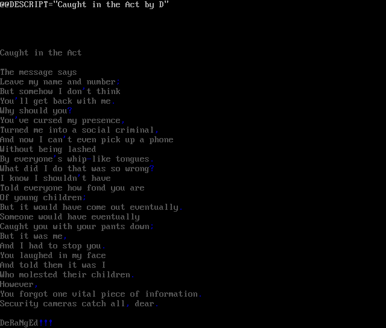Click the title "Caught in the Act"
The width and height of the screenshot is (386, 328).
click(x=40, y=53)
